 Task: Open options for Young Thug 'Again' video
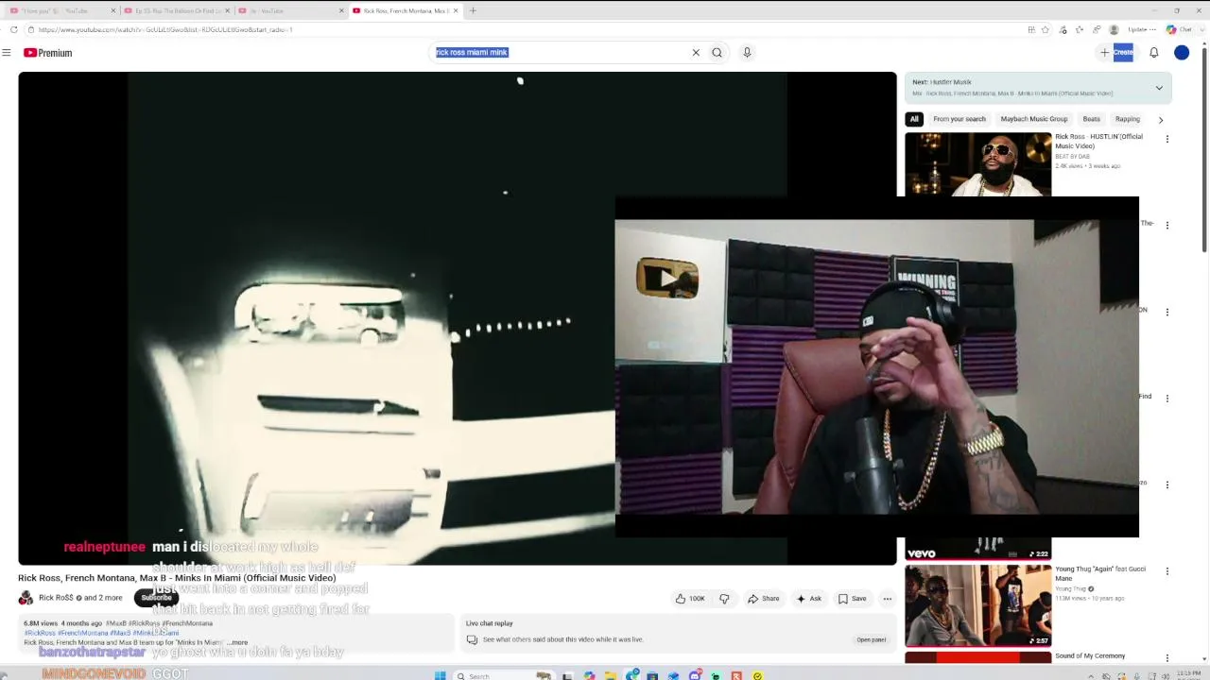tap(1167, 571)
